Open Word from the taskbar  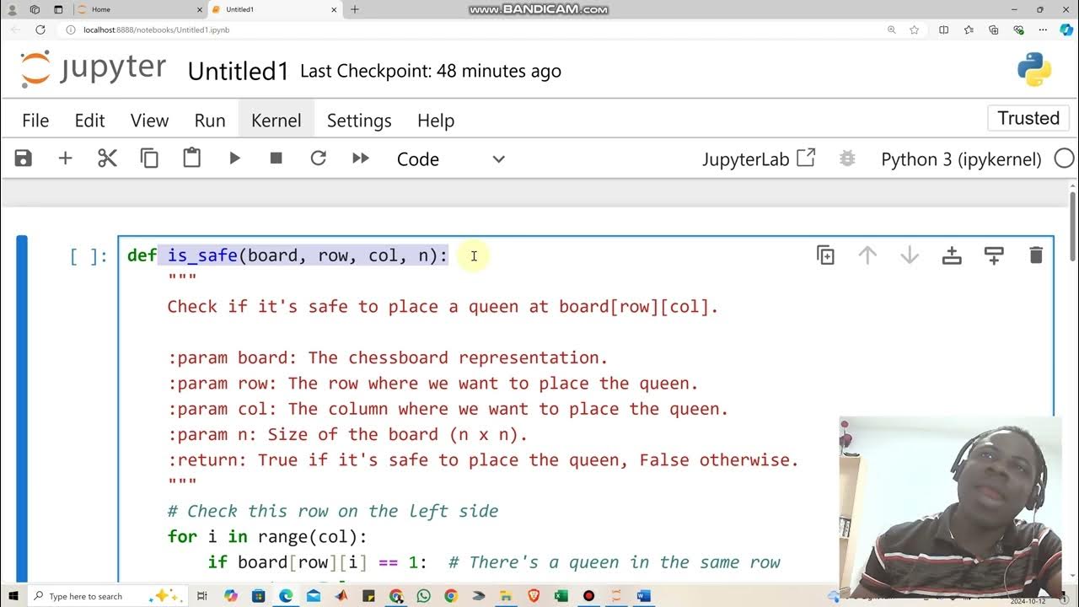pos(644,596)
